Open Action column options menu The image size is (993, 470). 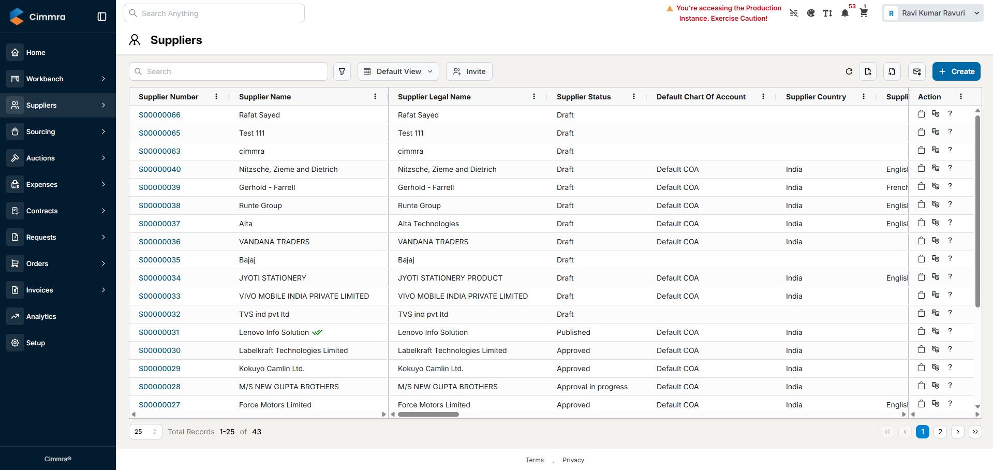pos(961,97)
